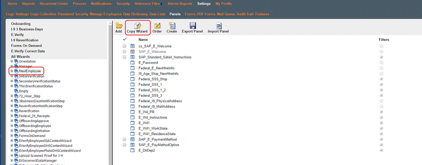The image size is (422, 165).
Task: Expand the Orientation wizard node
Action: [x=12, y=61]
